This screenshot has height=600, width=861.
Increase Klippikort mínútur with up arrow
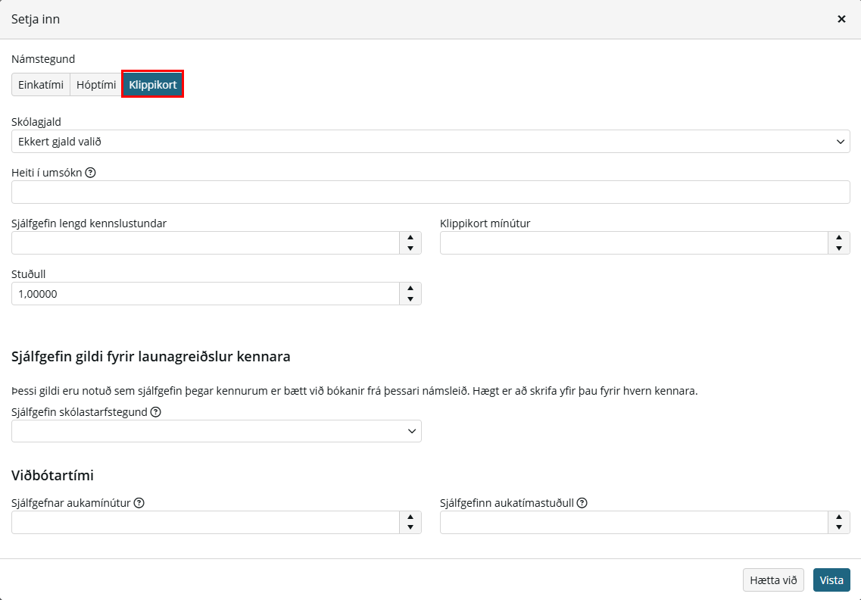[x=838, y=237]
